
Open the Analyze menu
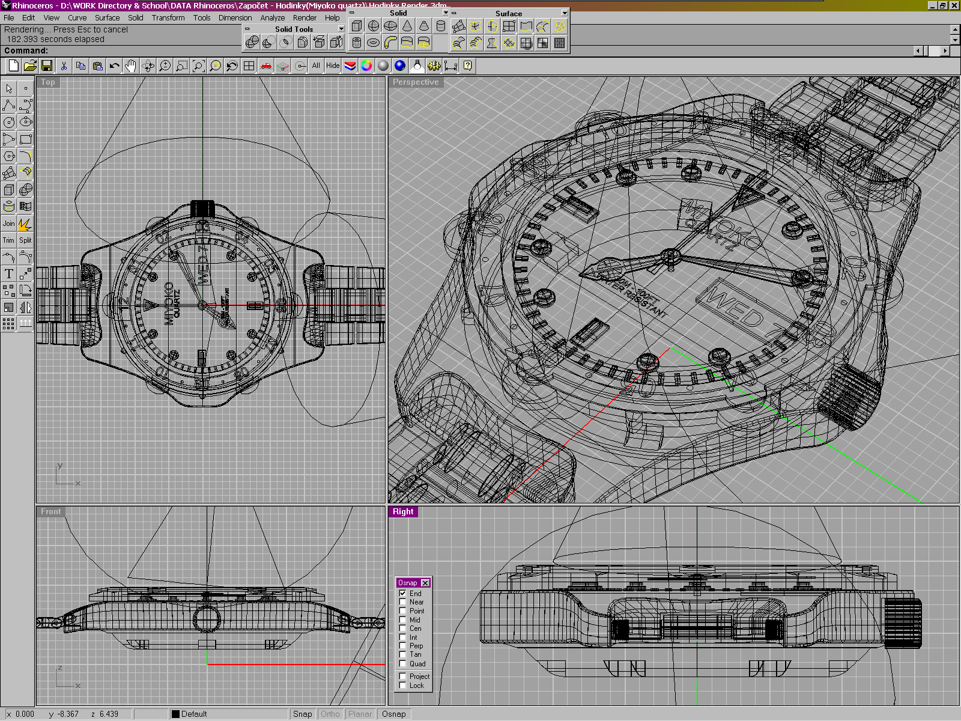point(273,18)
